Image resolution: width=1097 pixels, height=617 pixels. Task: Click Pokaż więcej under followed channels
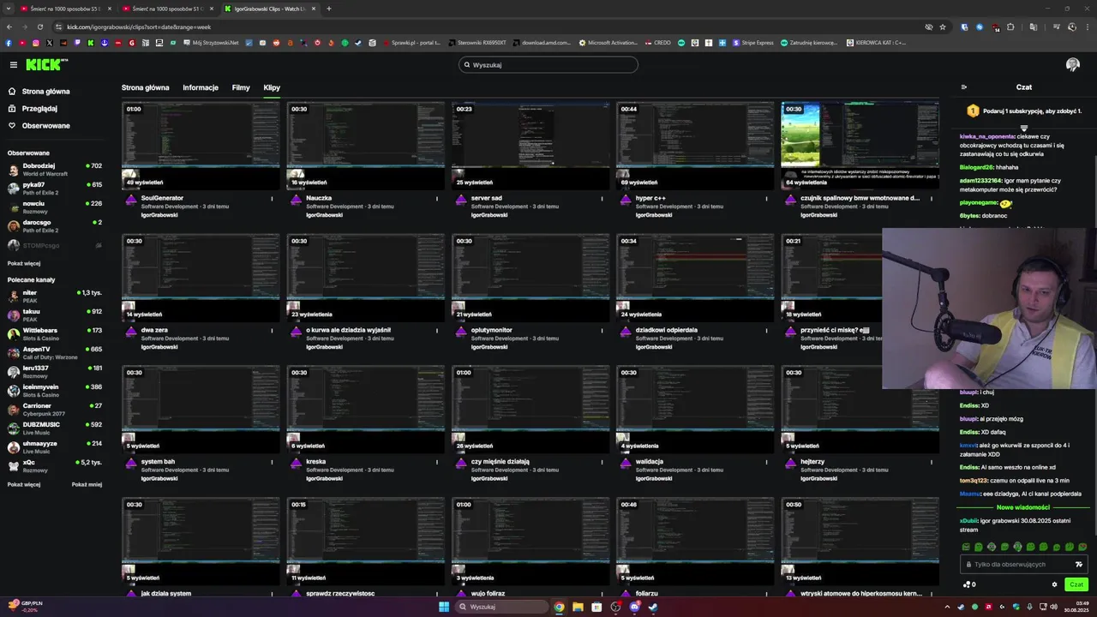[x=24, y=263]
